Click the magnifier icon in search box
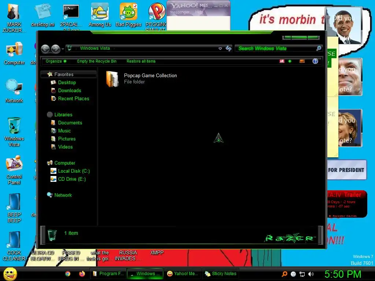This screenshot has width=375, height=281. pyautogui.click(x=319, y=49)
